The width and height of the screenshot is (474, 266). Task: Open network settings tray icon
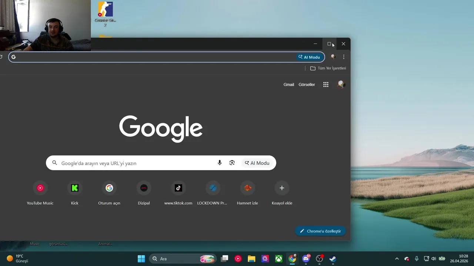click(x=426, y=259)
